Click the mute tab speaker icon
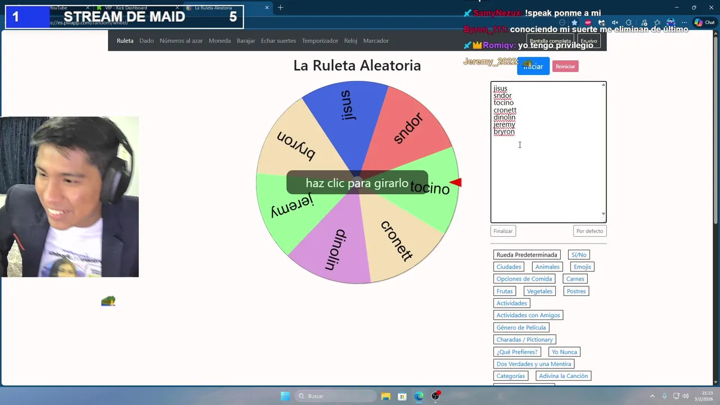Image resolution: width=720 pixels, height=405 pixels. coord(615,22)
